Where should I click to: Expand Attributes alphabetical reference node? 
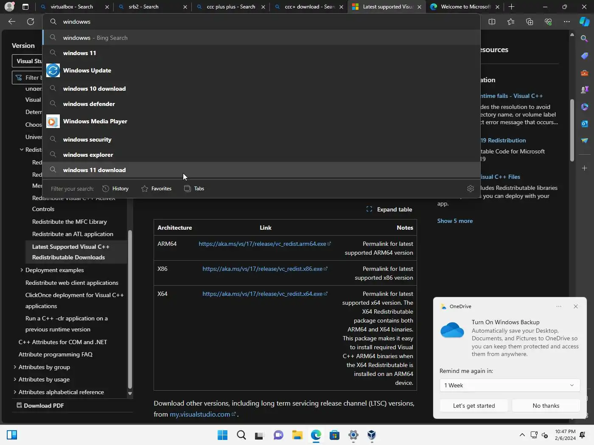tap(15, 392)
